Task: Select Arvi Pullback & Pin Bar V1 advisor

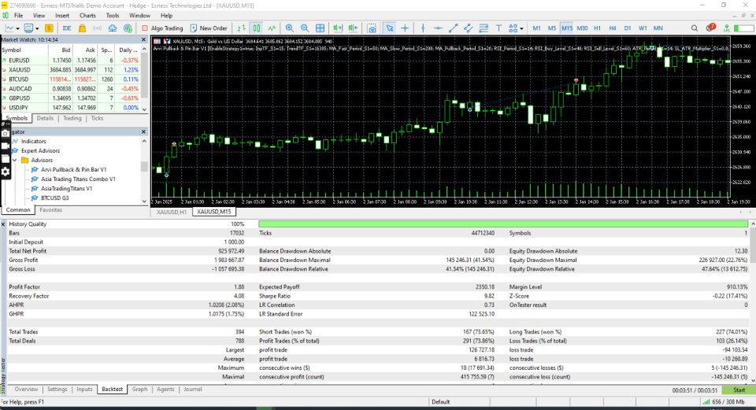Action: click(x=73, y=170)
